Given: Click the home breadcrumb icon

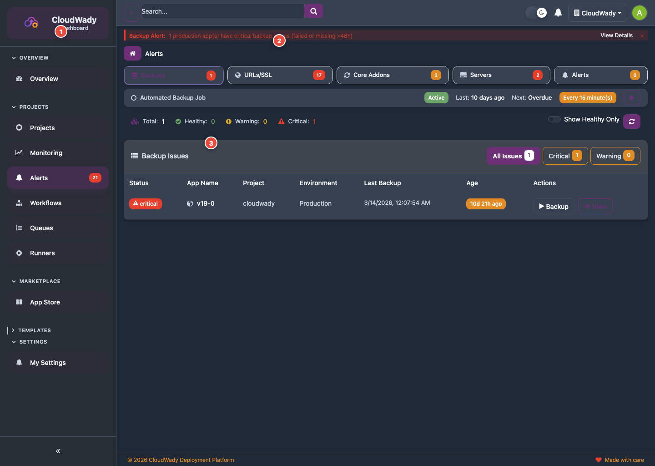Looking at the screenshot, I should click(x=132, y=53).
